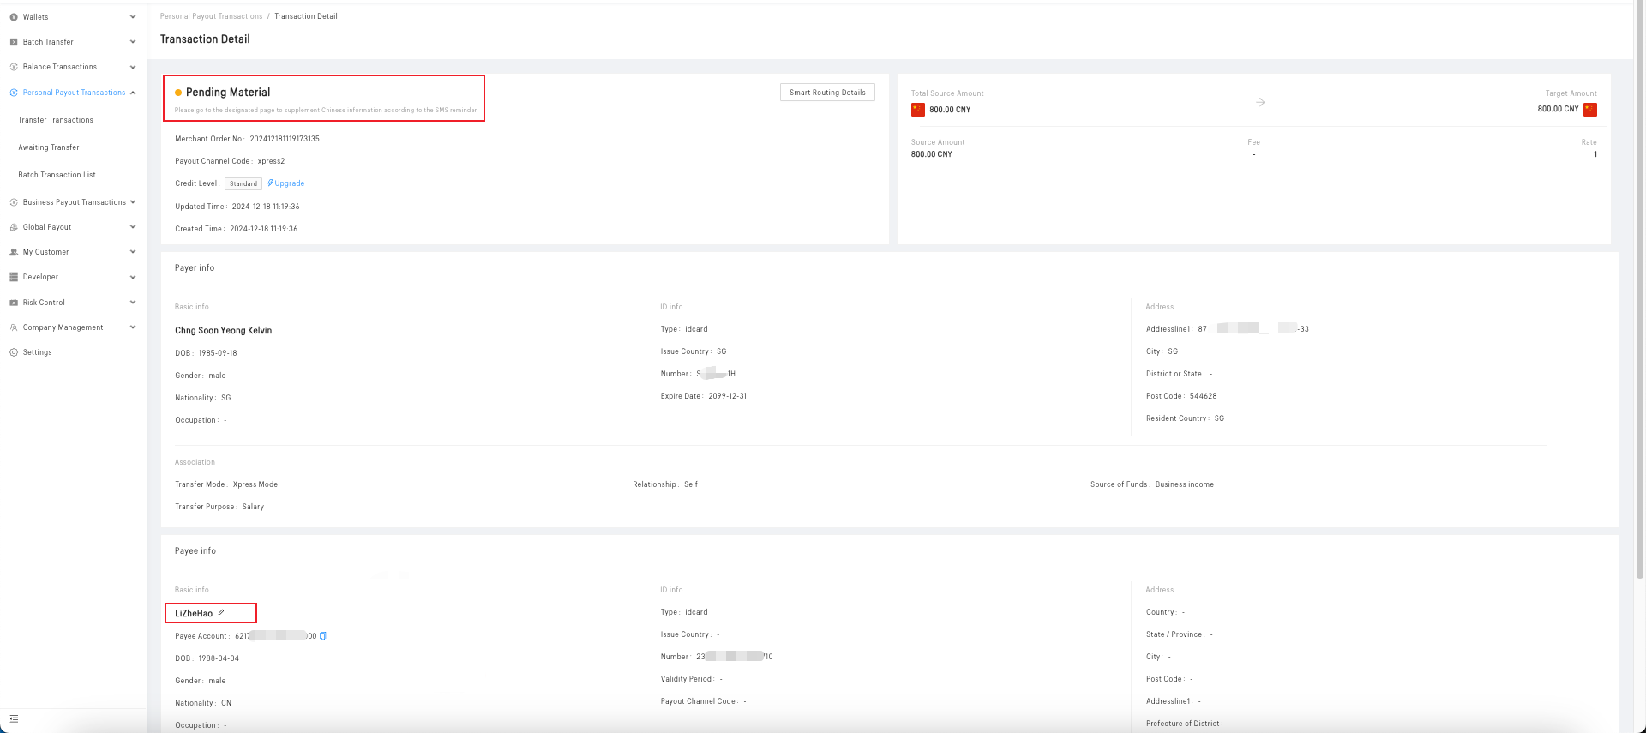1646x733 pixels.
Task: Click the Standard credit level tag
Action: click(x=243, y=183)
